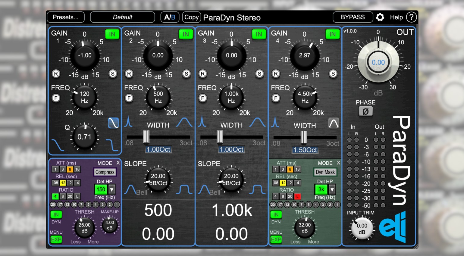
Task: Open the settings gear icon
Action: (380, 17)
